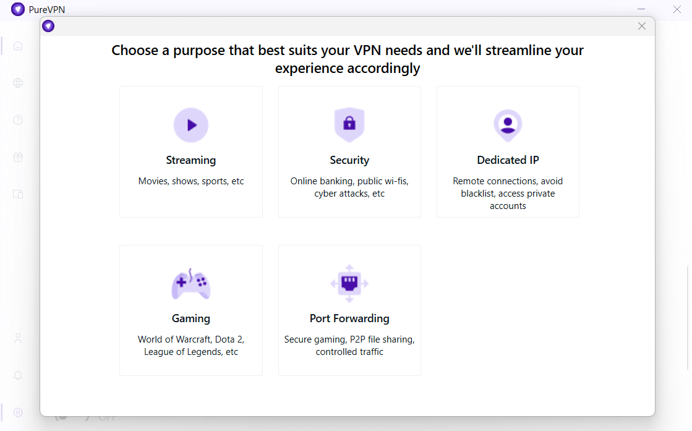Open the notifications bell sidebar icon
Screen dimensions: 692x431
(18, 375)
